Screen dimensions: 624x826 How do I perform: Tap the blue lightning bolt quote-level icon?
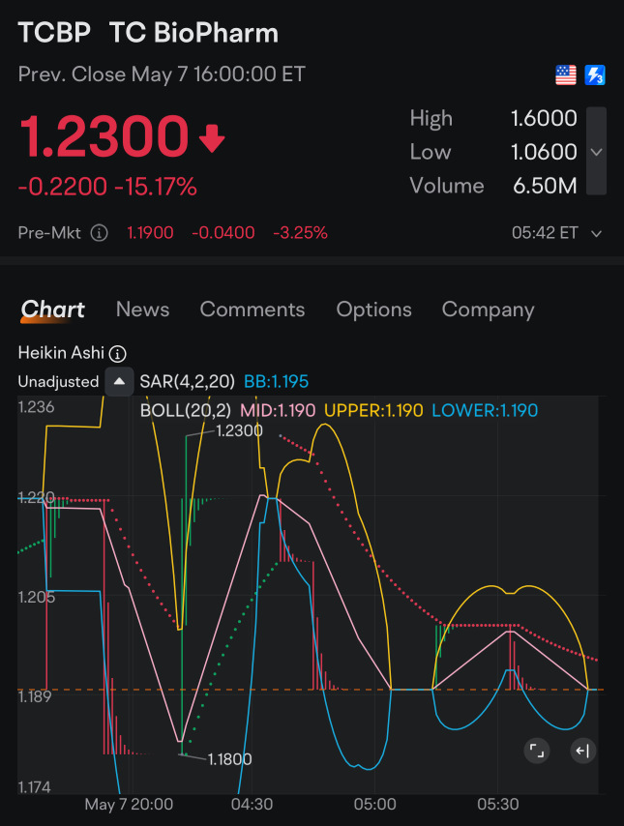pos(595,74)
